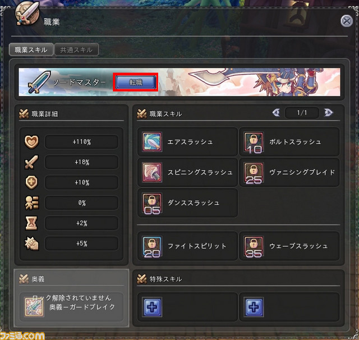Click the heart HP bonus icon
Viewport: 359px width, 340px height.
coord(31,142)
